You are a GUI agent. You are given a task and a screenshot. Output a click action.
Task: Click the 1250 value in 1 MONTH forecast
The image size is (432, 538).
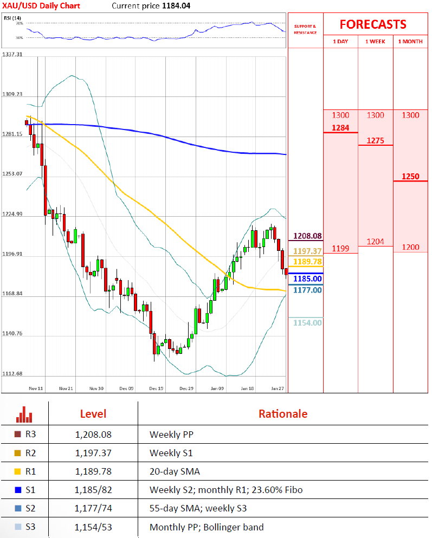click(410, 177)
